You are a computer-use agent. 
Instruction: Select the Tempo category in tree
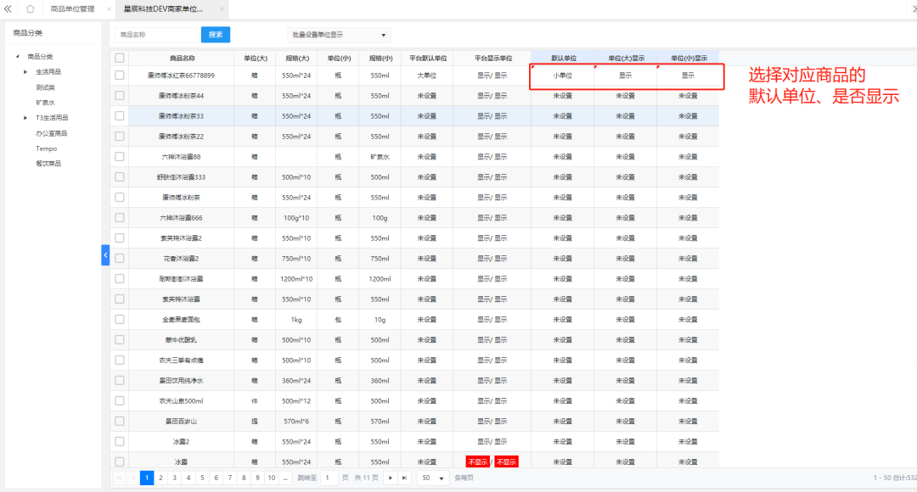tap(47, 148)
